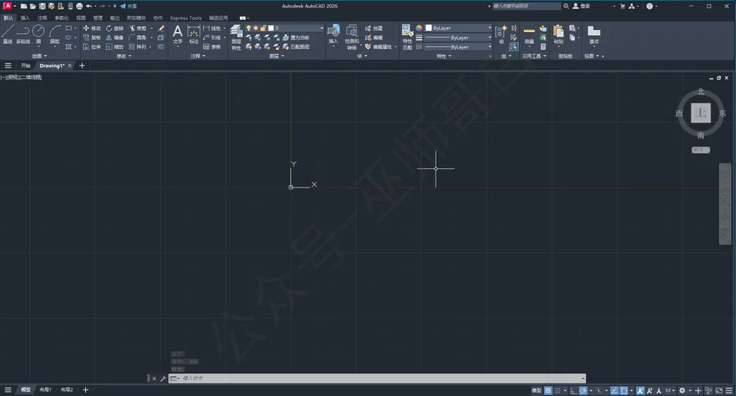The width and height of the screenshot is (736, 396).
Task: Click the 修剪 (Trim) tool
Action: [138, 28]
